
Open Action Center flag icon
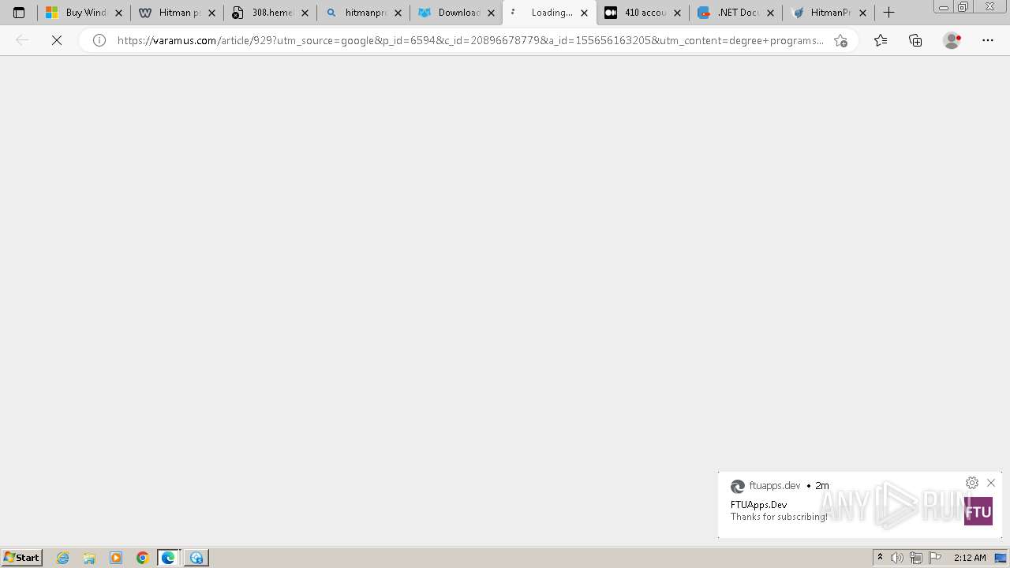[935, 558]
